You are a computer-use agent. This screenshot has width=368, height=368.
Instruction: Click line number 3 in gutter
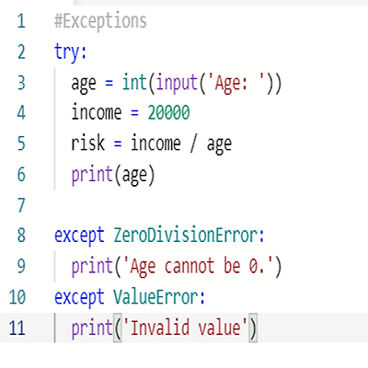click(21, 83)
